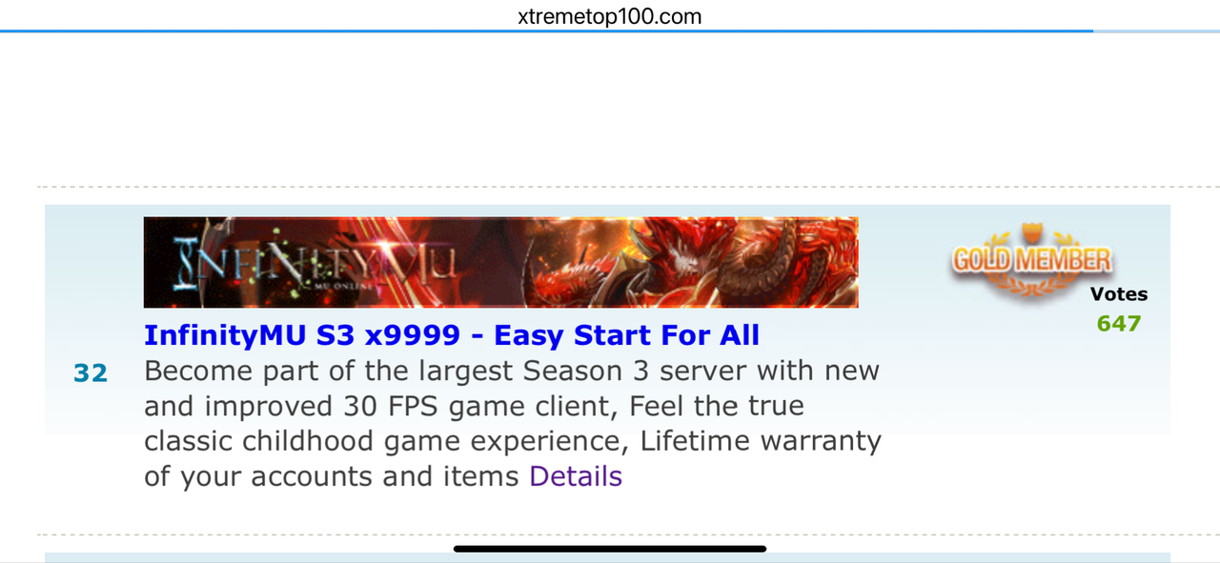This screenshot has height=563, width=1220.
Task: Tap the crown atop Gold Member badge
Action: 1032,233
